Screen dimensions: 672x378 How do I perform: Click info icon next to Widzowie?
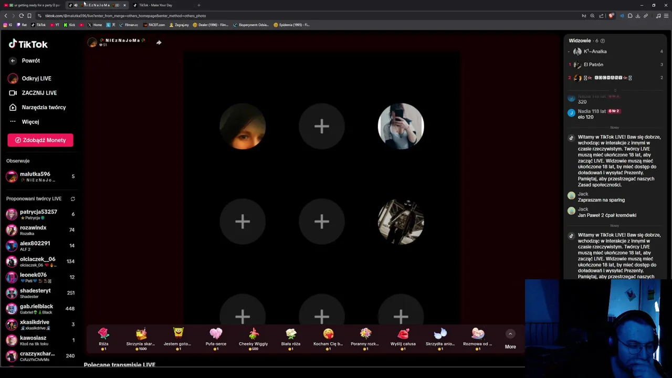(602, 41)
